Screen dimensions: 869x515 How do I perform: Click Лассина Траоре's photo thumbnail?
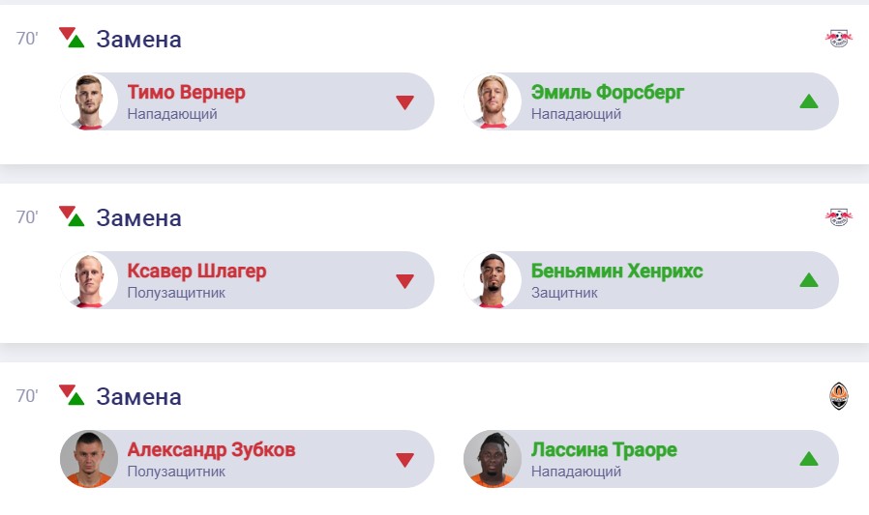(x=494, y=459)
